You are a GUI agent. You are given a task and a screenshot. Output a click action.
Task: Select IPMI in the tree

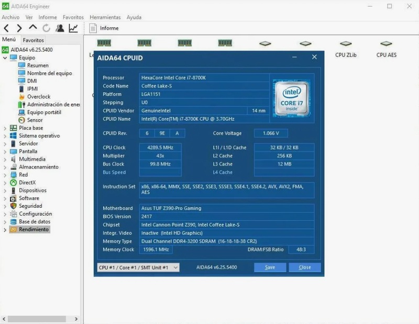(x=32, y=88)
